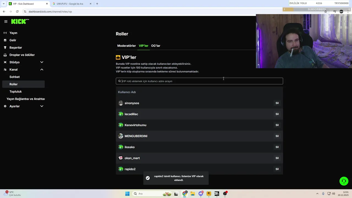Click the volume icon in system tray

coord(334,194)
